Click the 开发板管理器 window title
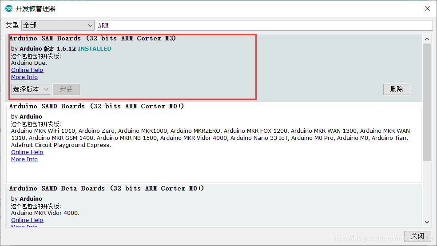 (x=36, y=8)
